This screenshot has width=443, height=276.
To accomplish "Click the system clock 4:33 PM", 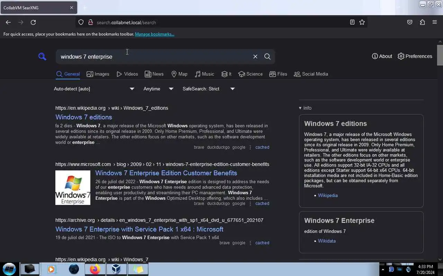I will pos(425,267).
